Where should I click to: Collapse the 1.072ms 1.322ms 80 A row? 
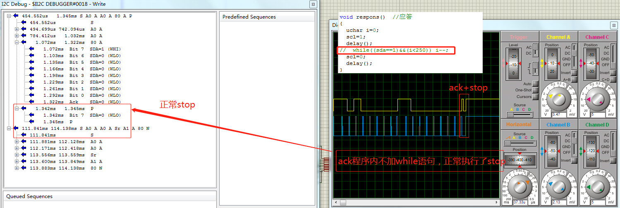[17, 42]
